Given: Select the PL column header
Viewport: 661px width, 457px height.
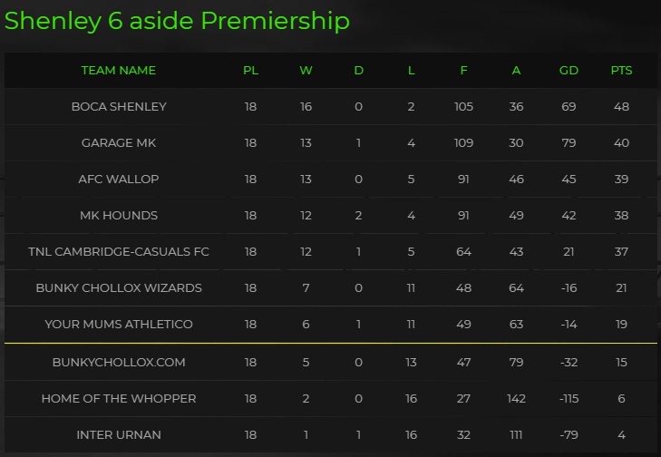Looking at the screenshot, I should [x=250, y=71].
